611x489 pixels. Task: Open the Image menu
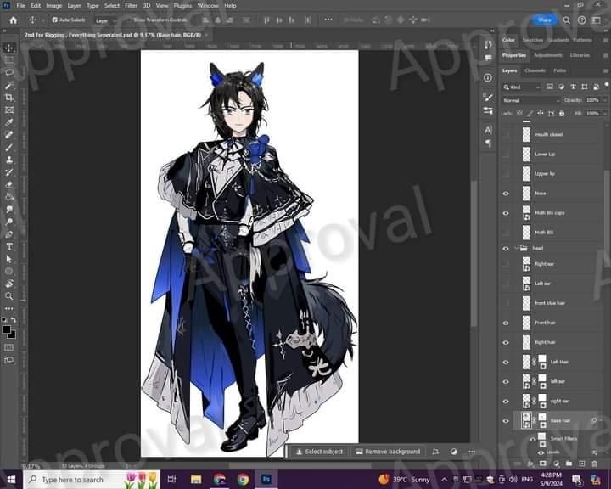click(53, 5)
